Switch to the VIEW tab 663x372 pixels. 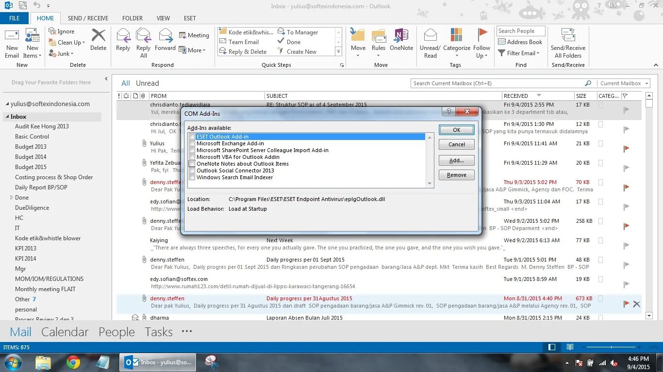point(163,18)
